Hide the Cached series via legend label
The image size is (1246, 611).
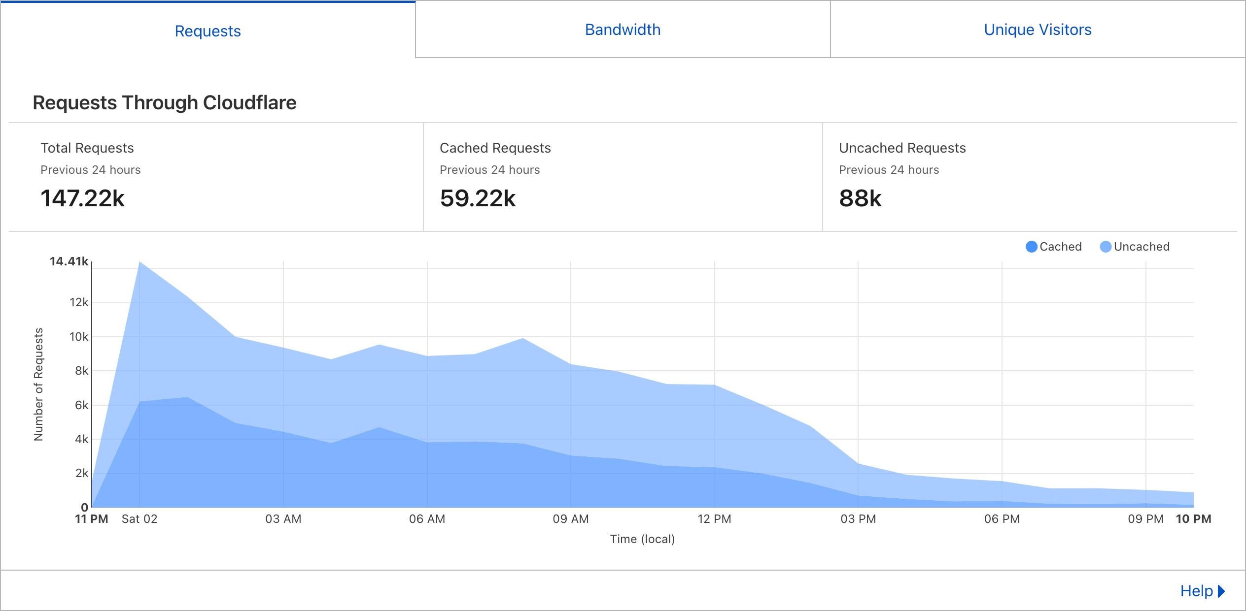point(1060,247)
